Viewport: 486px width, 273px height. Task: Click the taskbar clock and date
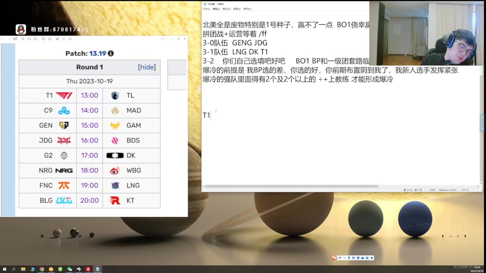click(x=477, y=269)
